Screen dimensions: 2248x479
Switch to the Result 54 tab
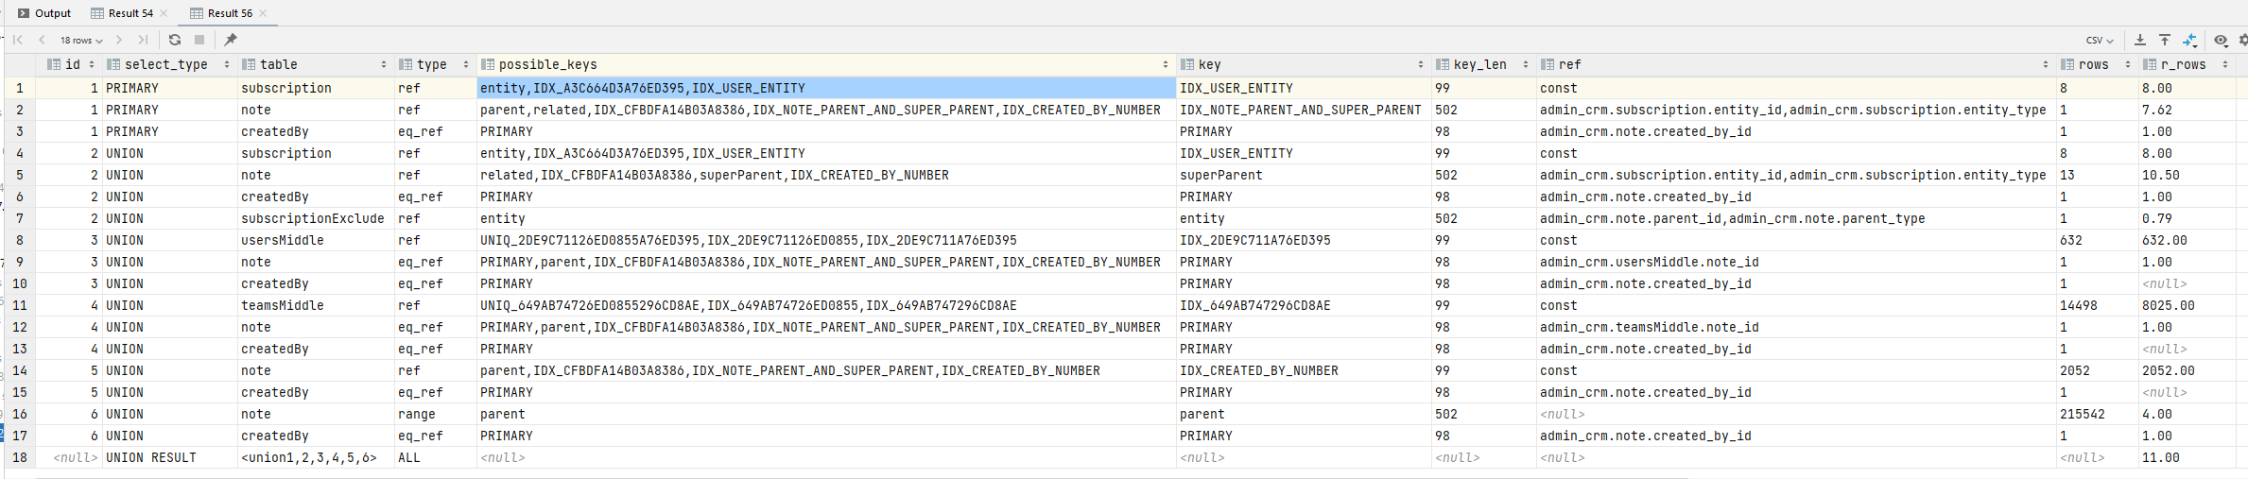coord(130,13)
